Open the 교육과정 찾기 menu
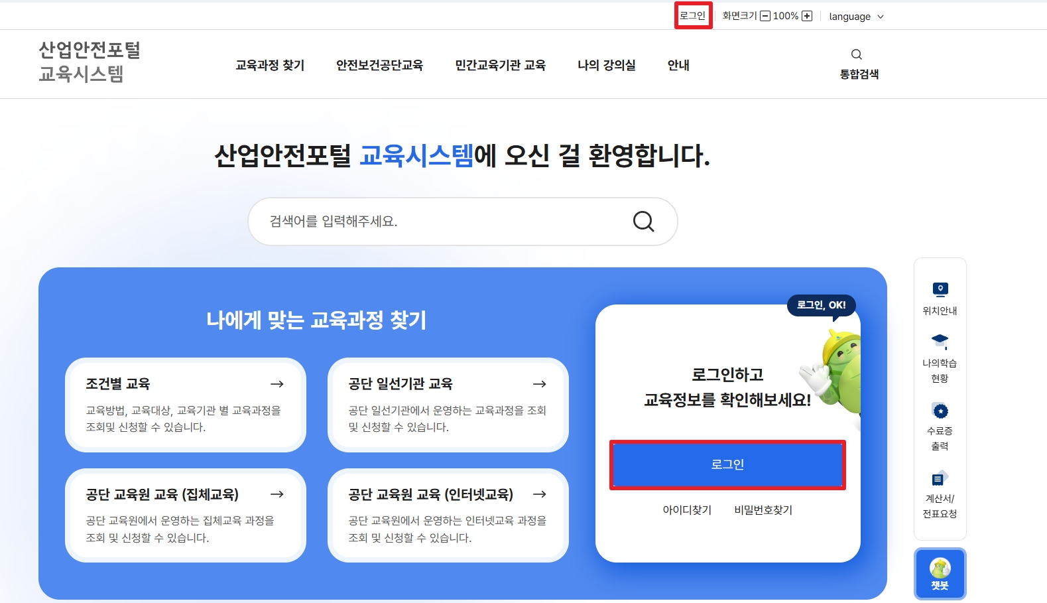1047x603 pixels. (270, 65)
